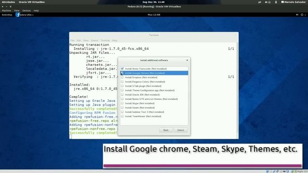Open host clock Seg Dez 30, 11:48
308x173 pixels.
click(154, 2)
